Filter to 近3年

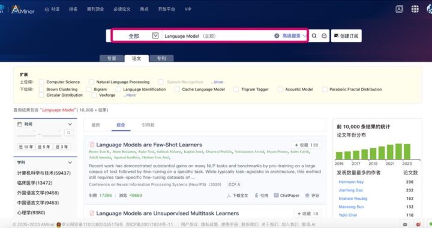(62, 147)
